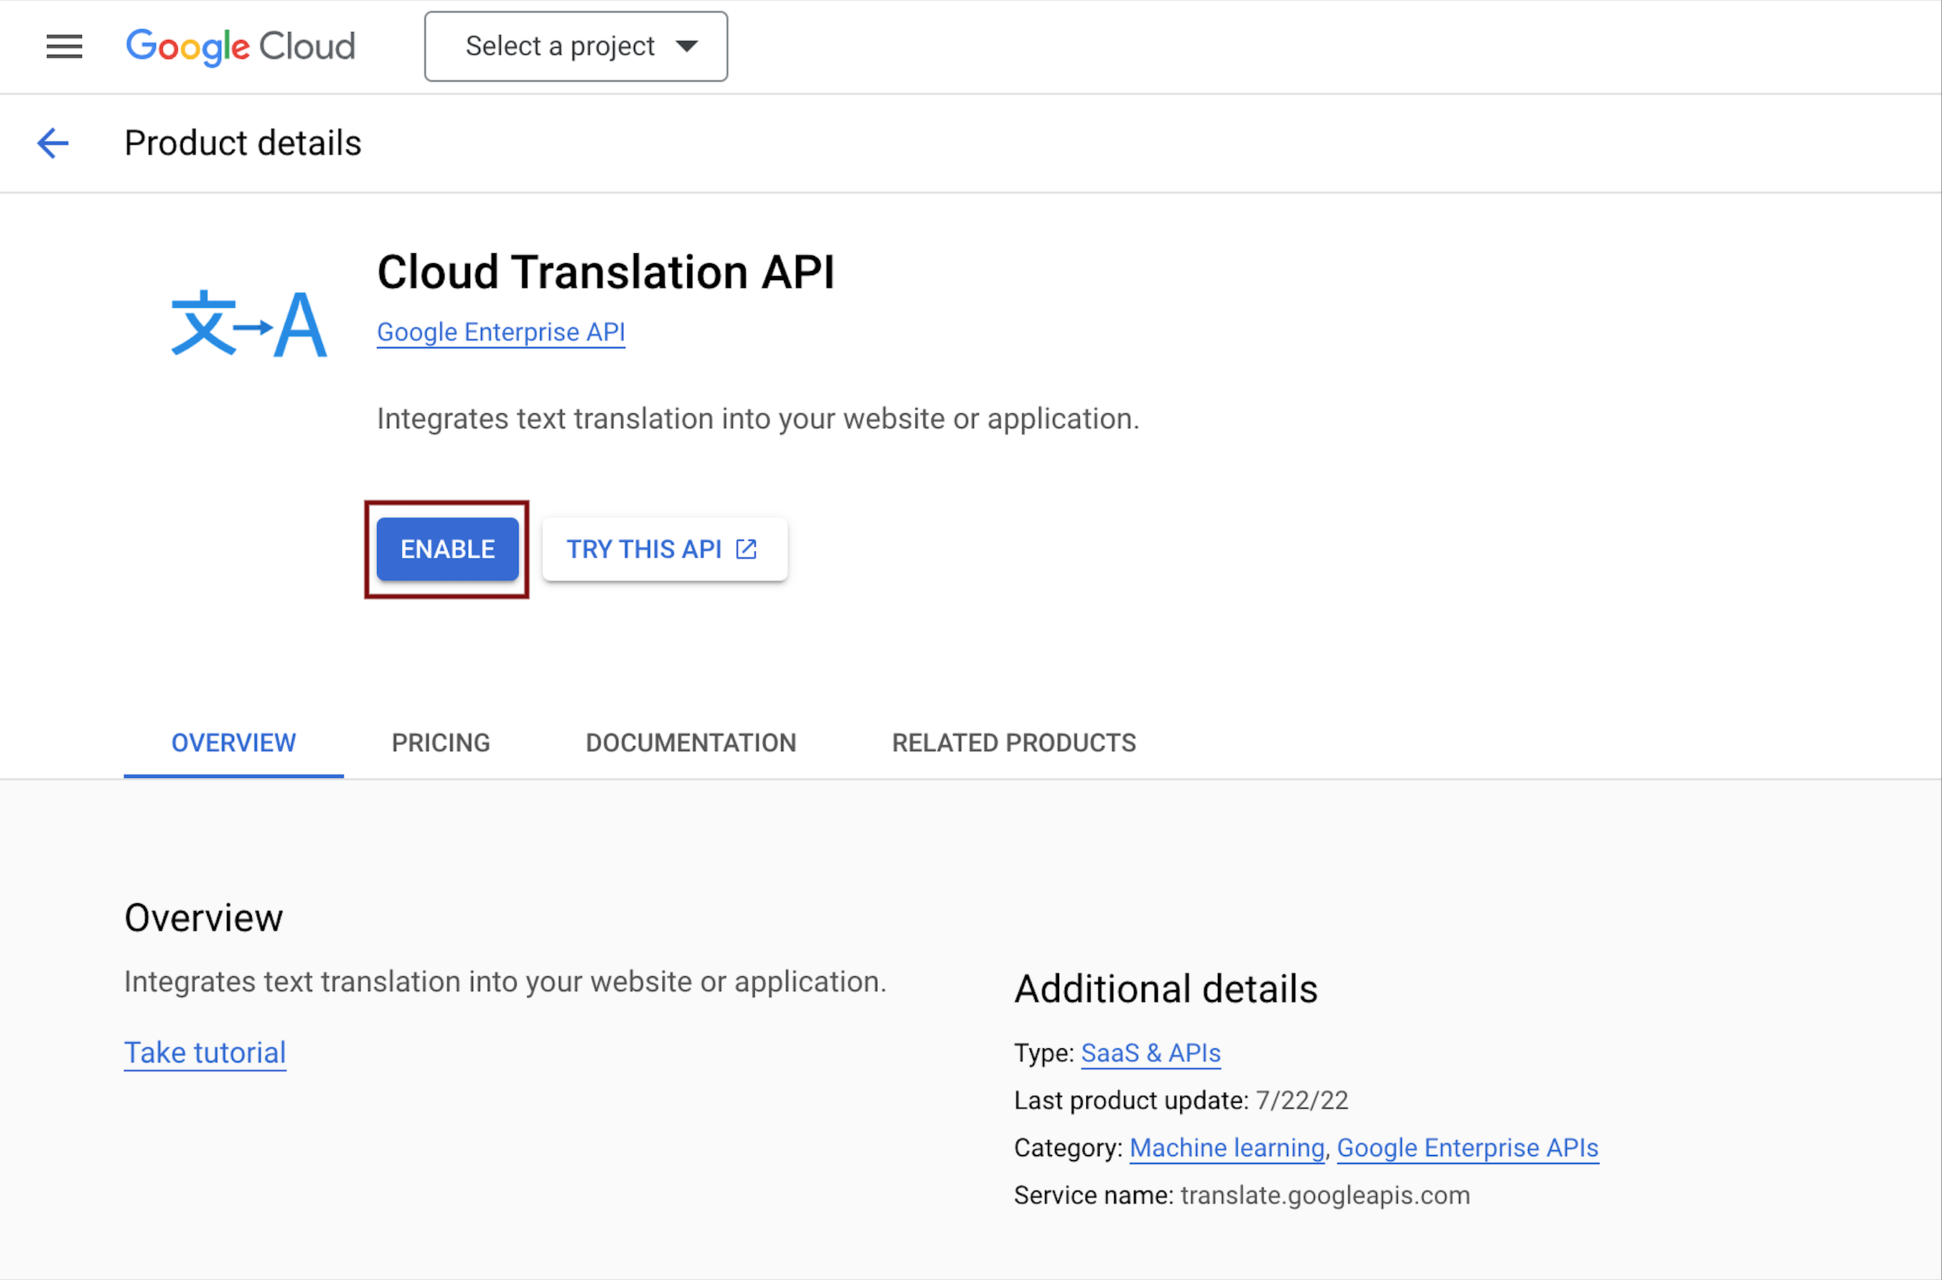Click the external link icon on TRY THIS API
The height and width of the screenshot is (1280, 1942).
point(746,548)
